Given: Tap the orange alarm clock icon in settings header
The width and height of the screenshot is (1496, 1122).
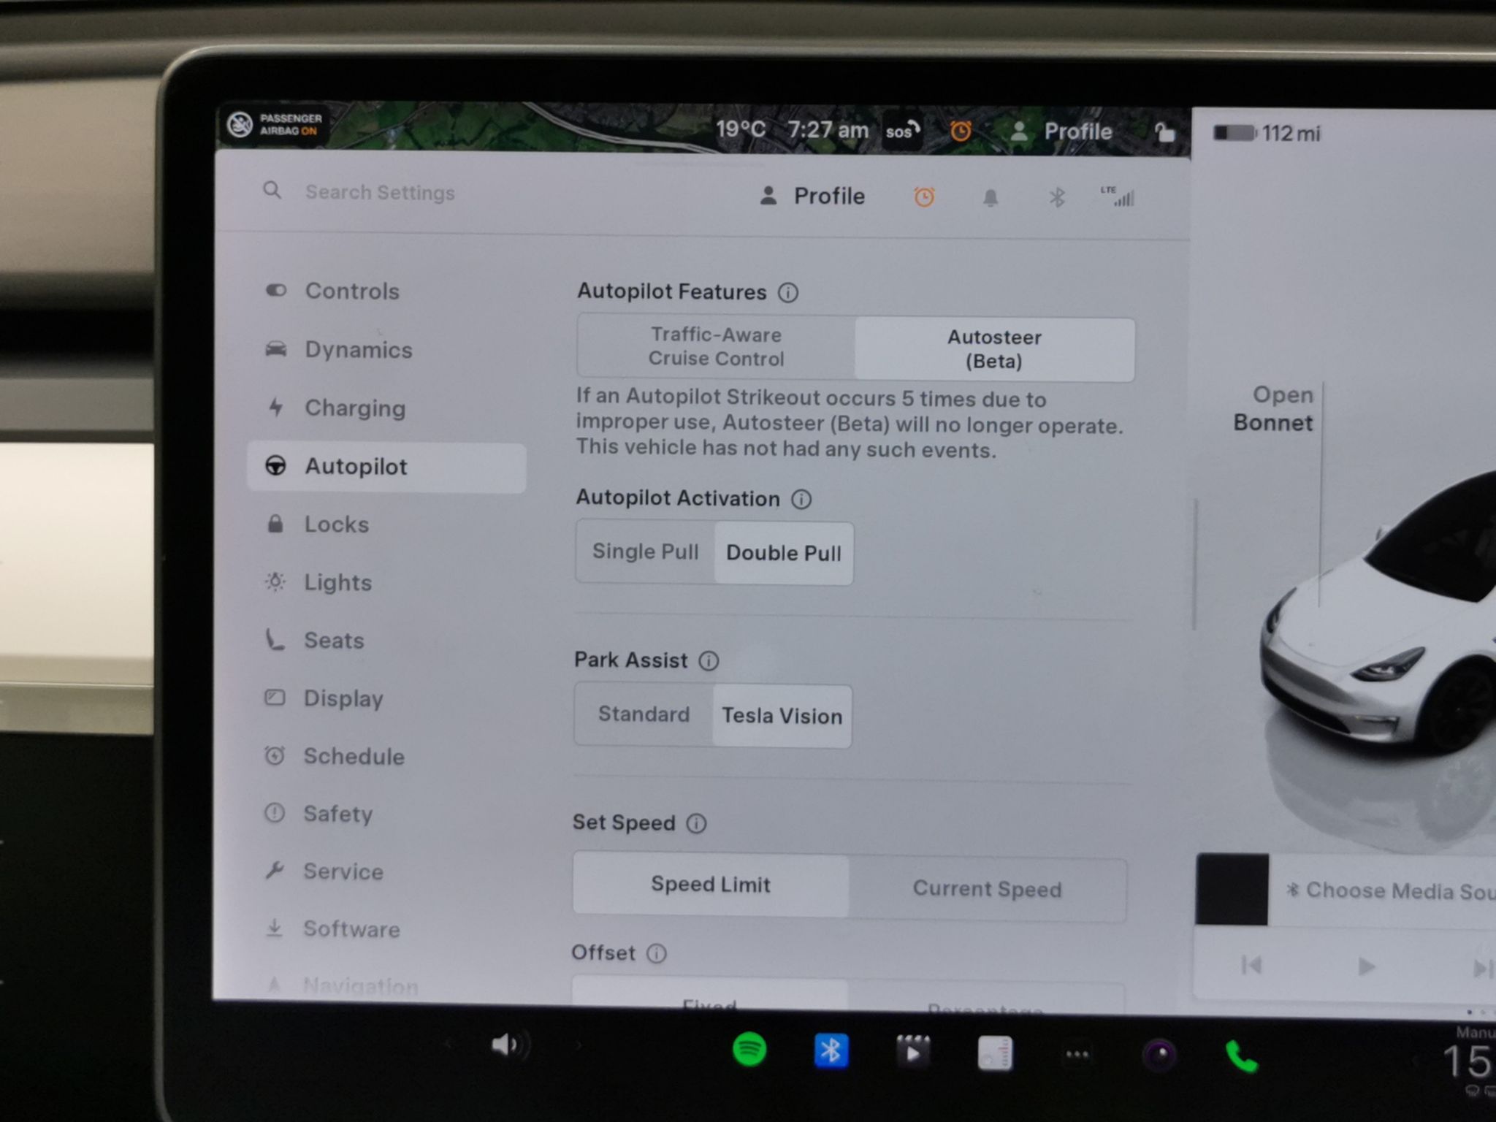Looking at the screenshot, I should coord(924,196).
